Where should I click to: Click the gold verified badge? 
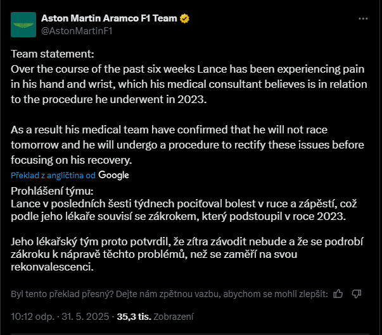185,19
